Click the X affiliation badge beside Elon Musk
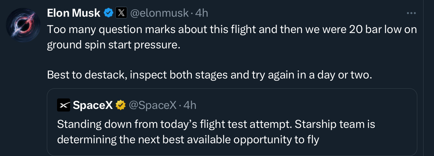Screen dimensions: 434x156 [x=122, y=13]
